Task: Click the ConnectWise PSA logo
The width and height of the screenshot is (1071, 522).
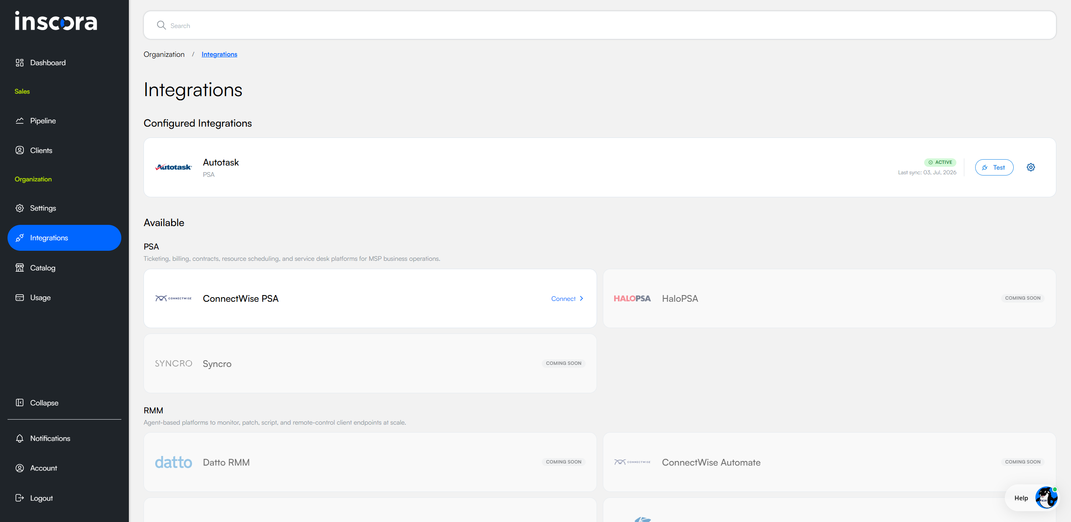Action: [174, 298]
